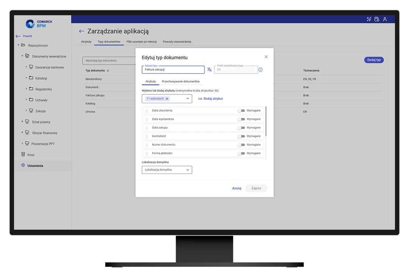Image resolution: width=409 pixels, height=273 pixels.
Task: Click the attribute list scrollbar
Action: [x=266, y=121]
